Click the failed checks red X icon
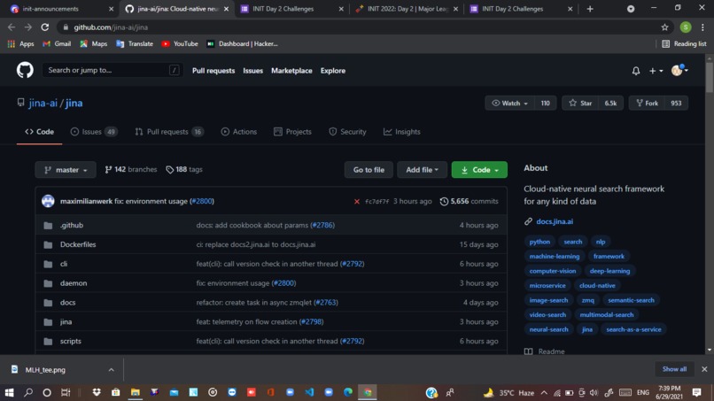714x401 pixels. coord(356,201)
